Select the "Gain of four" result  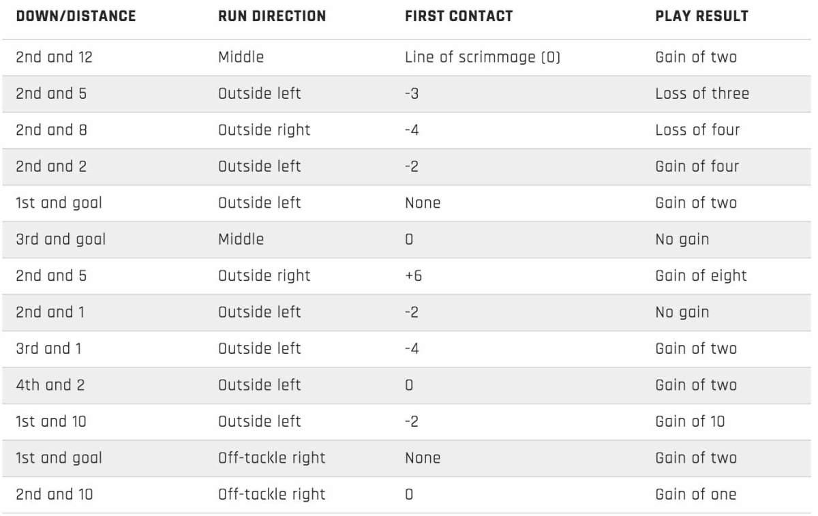coord(696,166)
